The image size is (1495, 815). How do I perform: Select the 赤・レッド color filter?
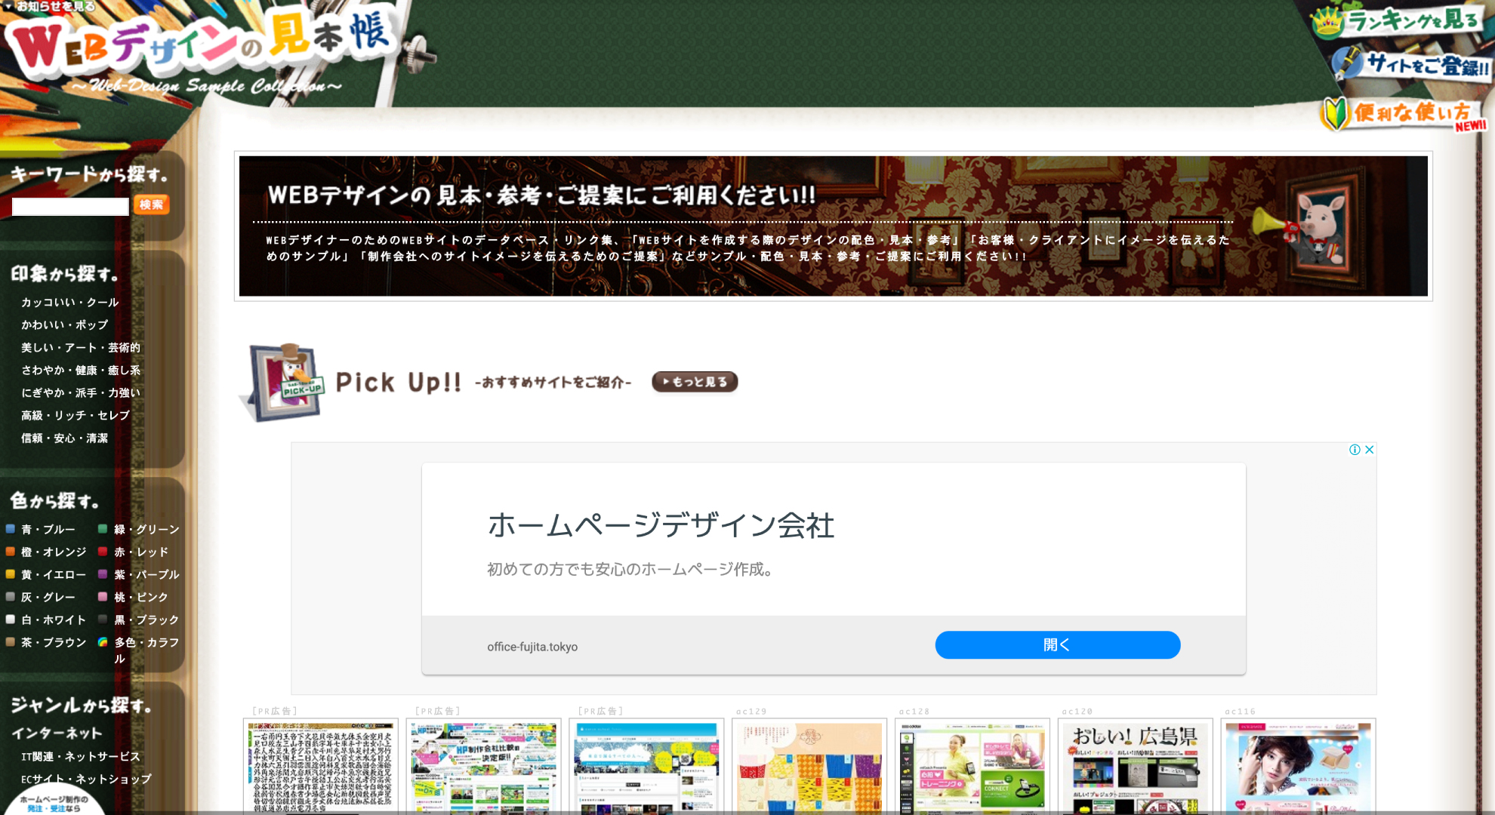click(134, 552)
